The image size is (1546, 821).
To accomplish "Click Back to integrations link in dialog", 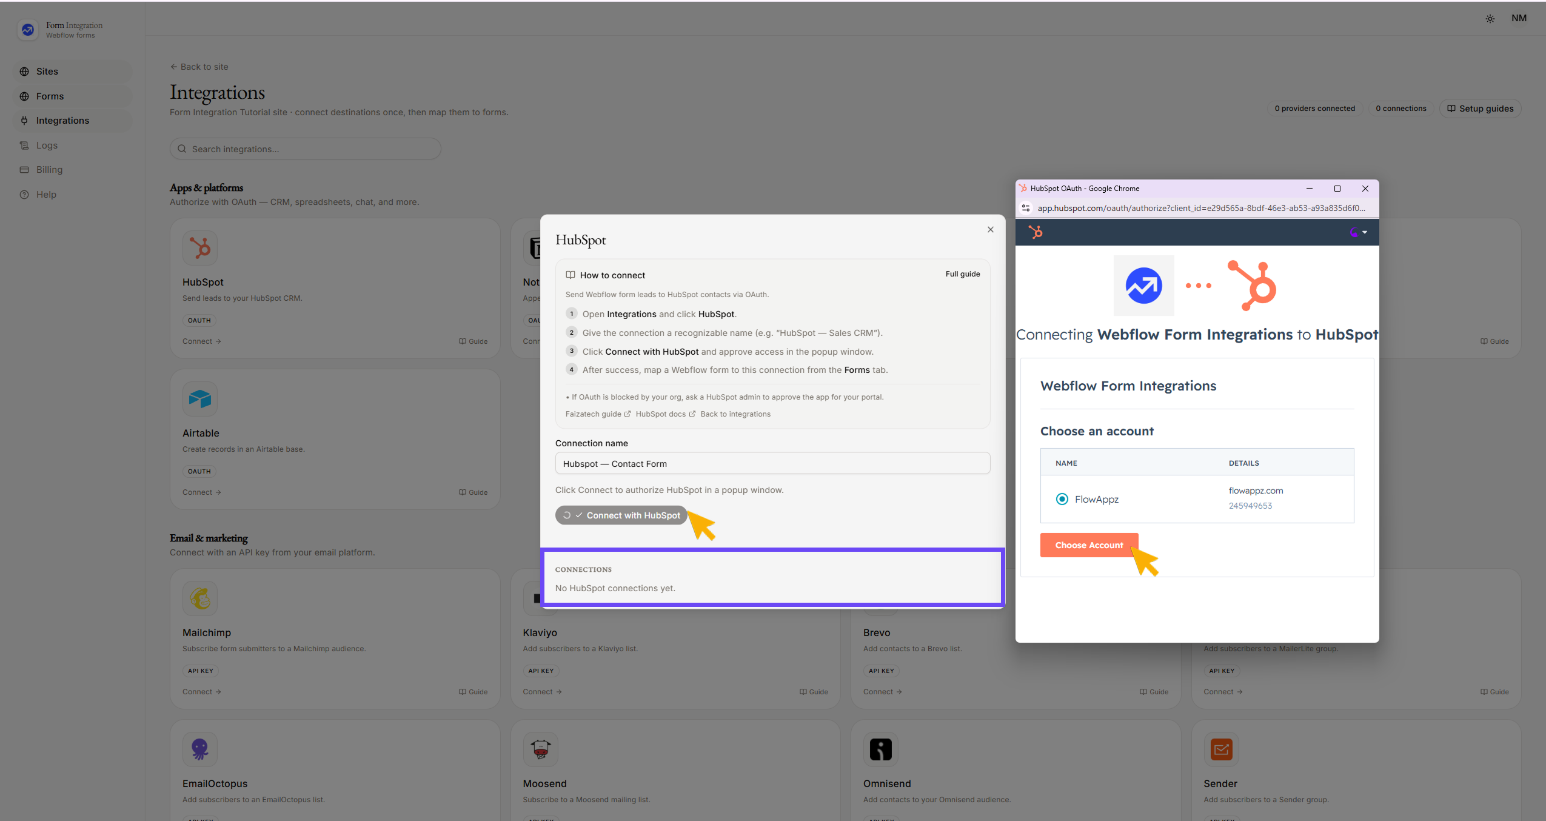I will pos(735,414).
